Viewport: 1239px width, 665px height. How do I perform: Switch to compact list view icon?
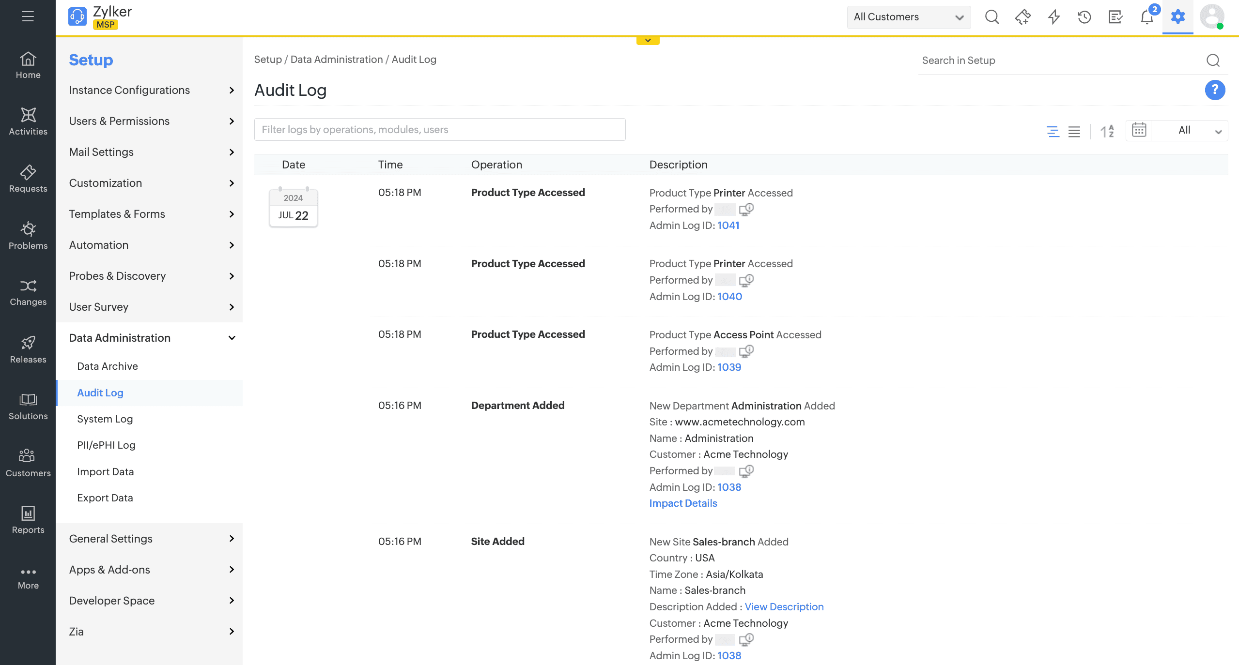[1074, 131]
